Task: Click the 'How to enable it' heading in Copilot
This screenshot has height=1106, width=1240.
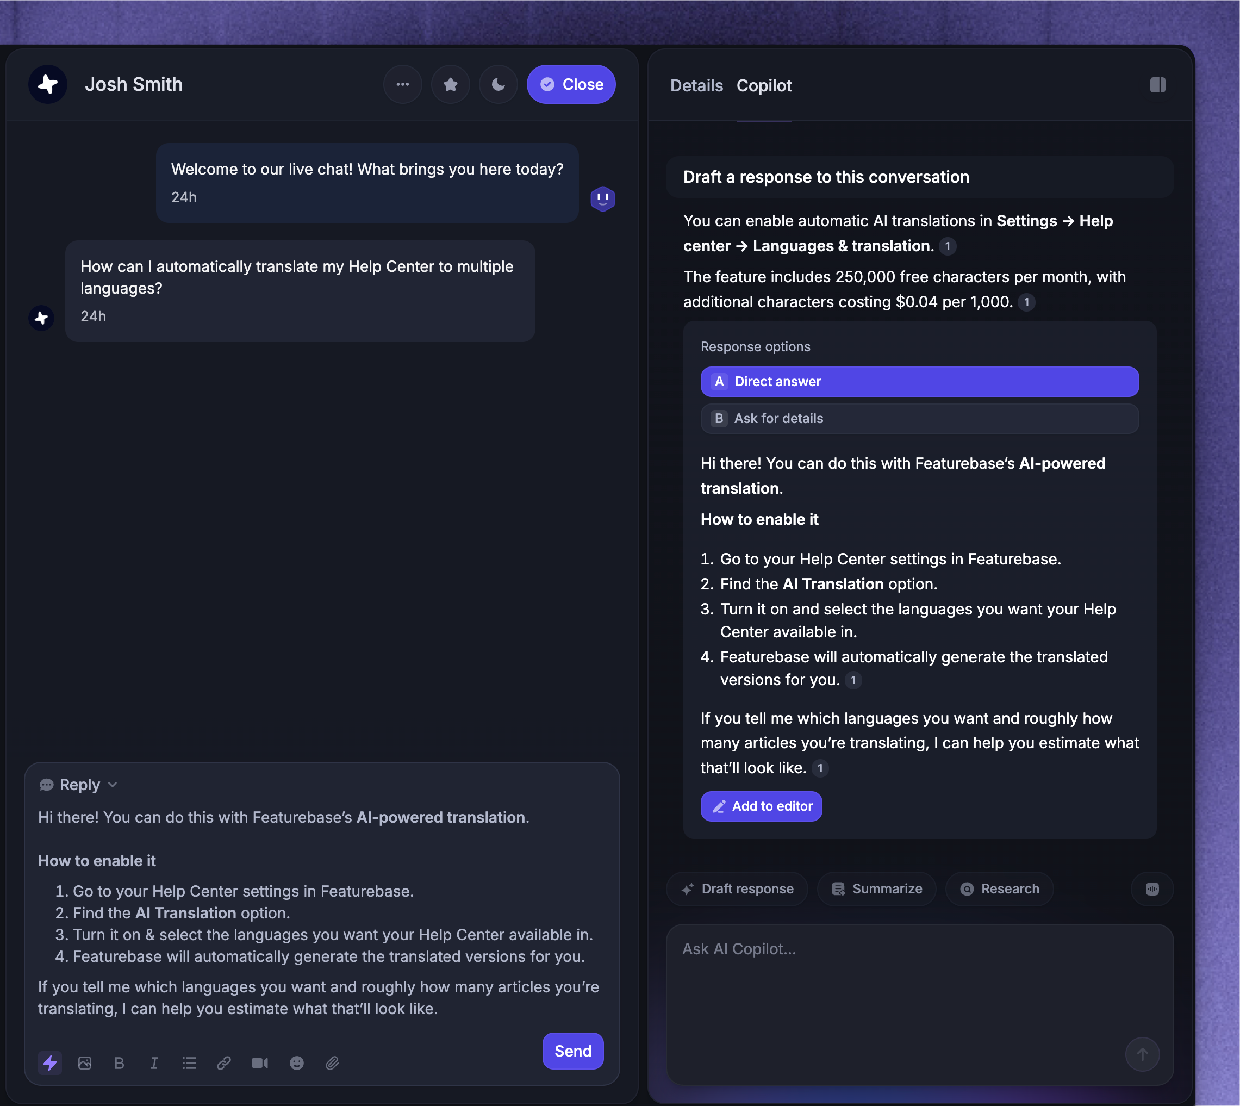Action: tap(759, 520)
